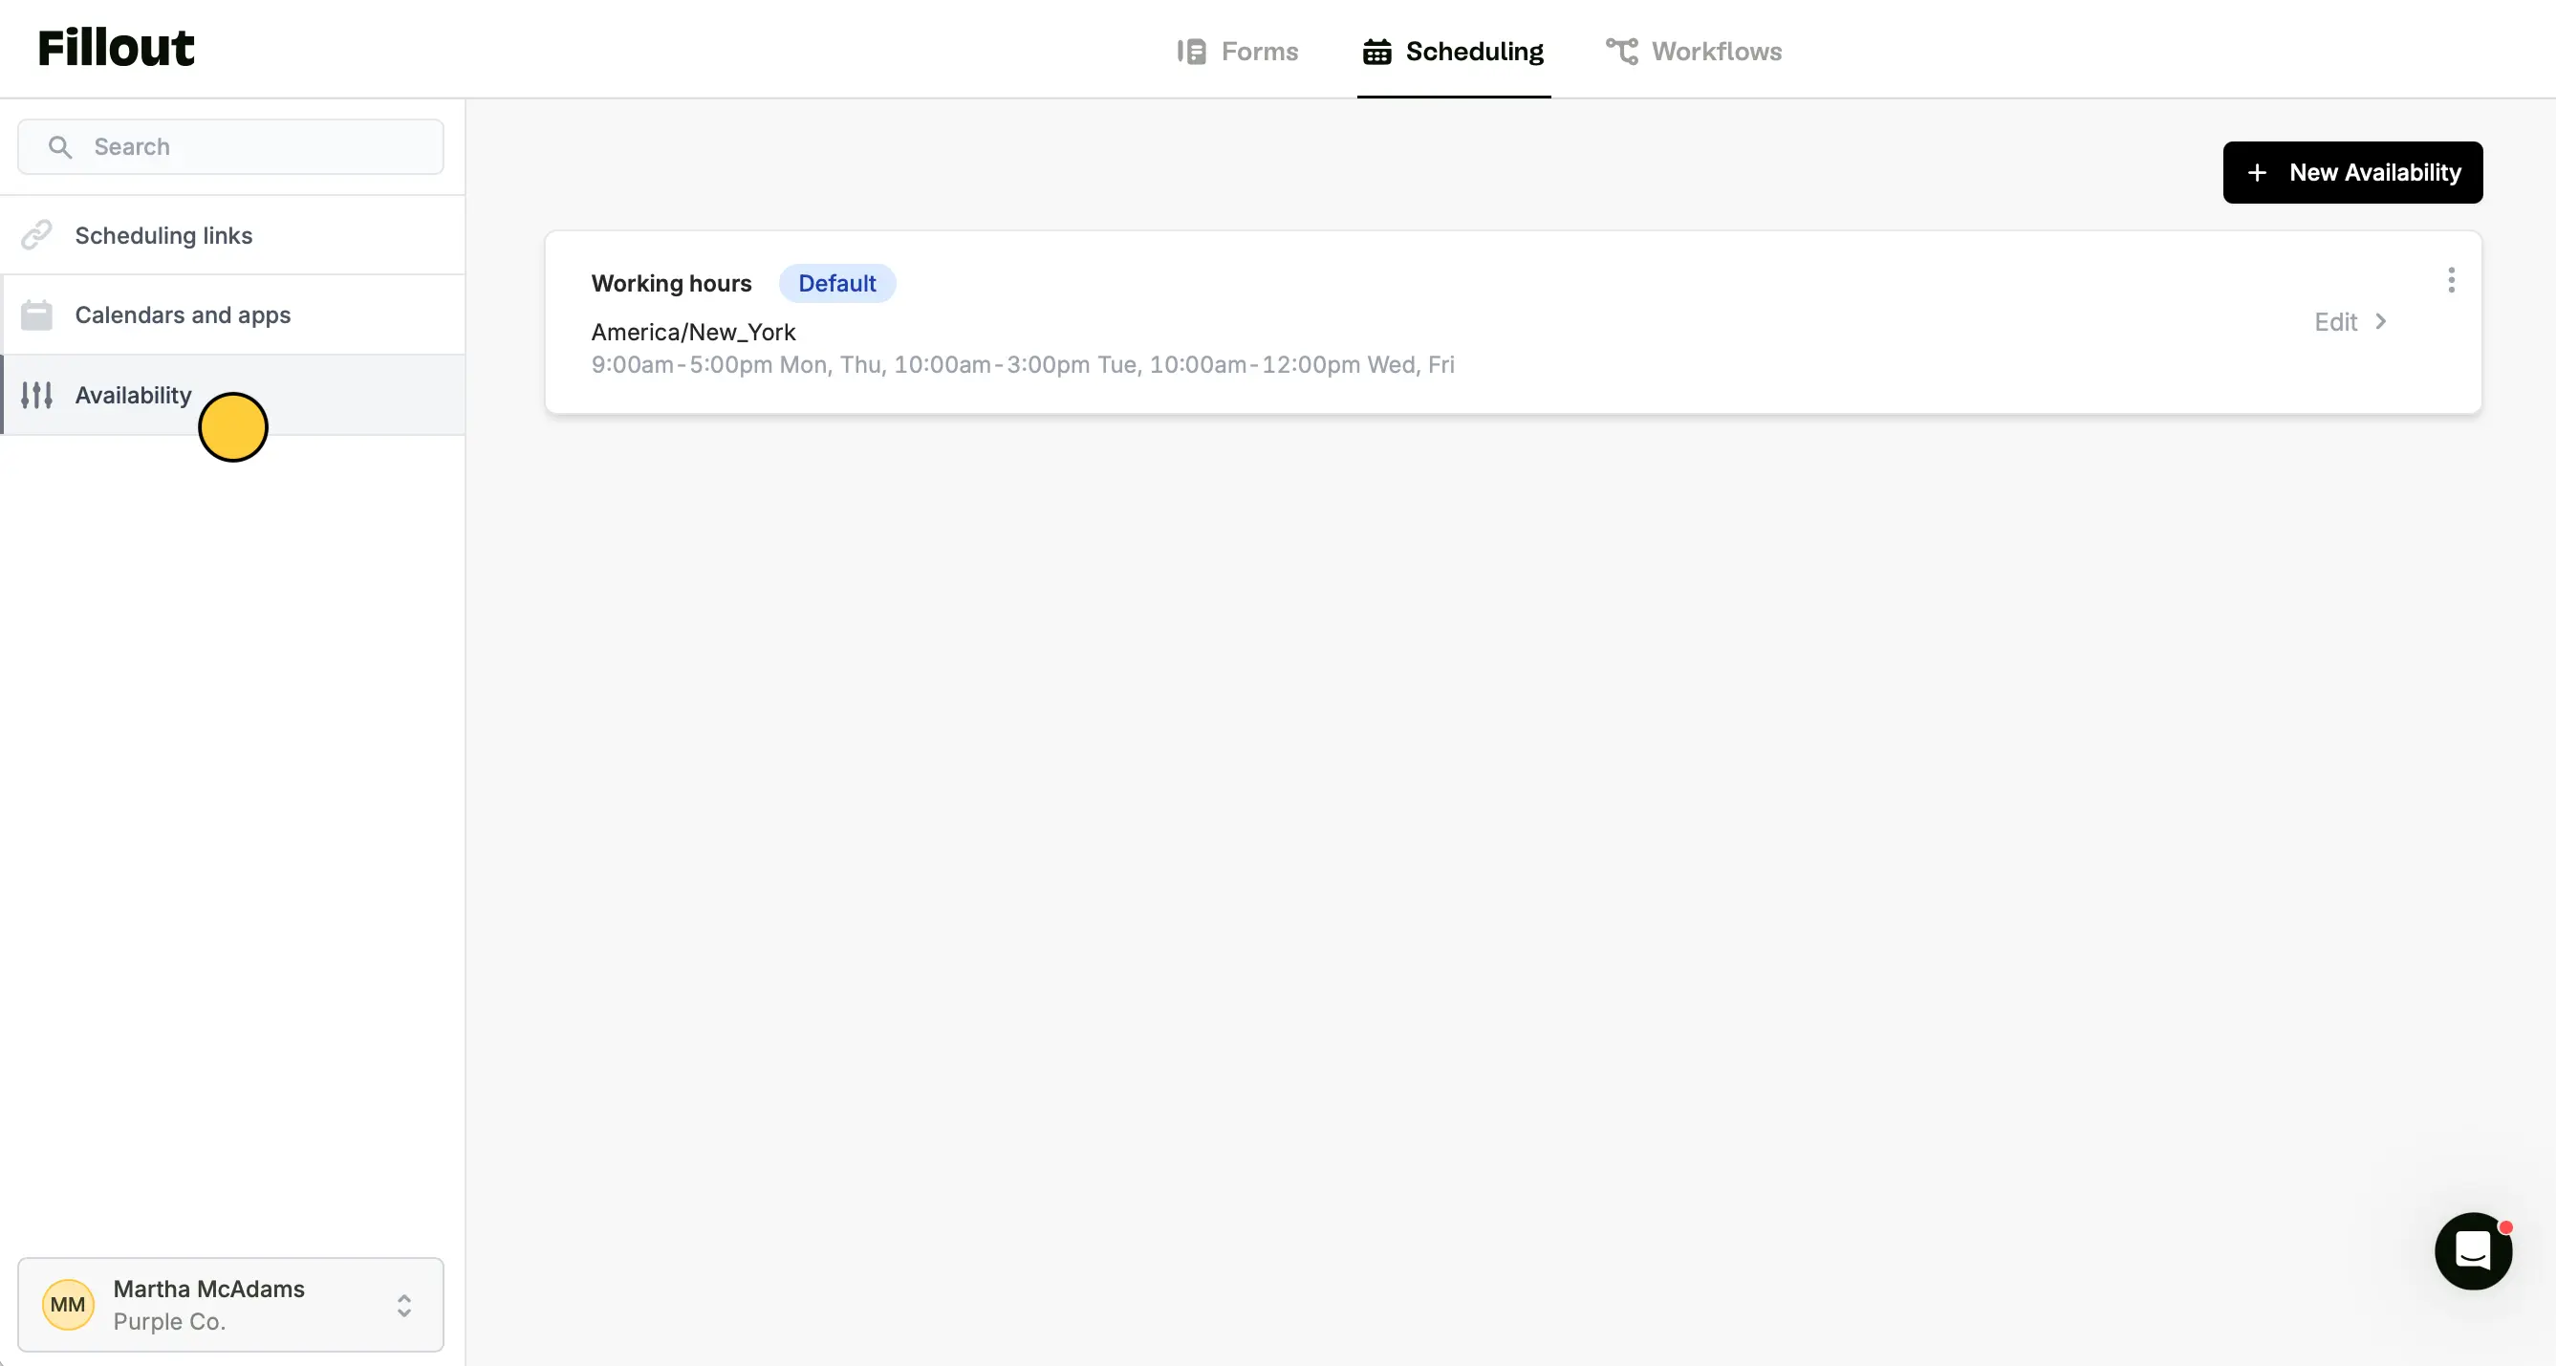
Task: Click the Forms tab icon
Action: click(1191, 52)
